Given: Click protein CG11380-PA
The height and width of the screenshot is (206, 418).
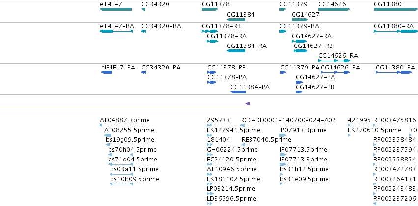Looking at the screenshot, I should click(x=394, y=72).
